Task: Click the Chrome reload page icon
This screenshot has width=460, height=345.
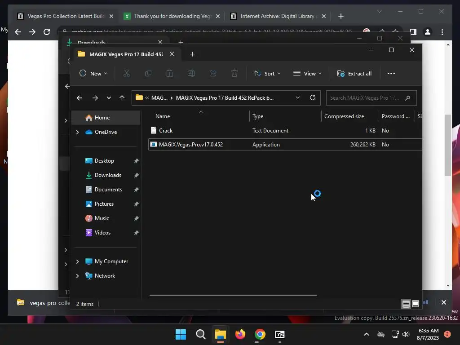Action: 47,32
